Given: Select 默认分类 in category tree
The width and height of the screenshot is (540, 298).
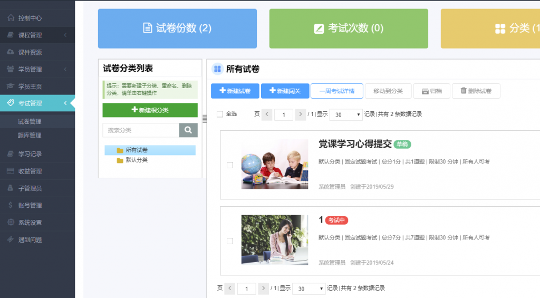Looking at the screenshot, I should 137,160.
